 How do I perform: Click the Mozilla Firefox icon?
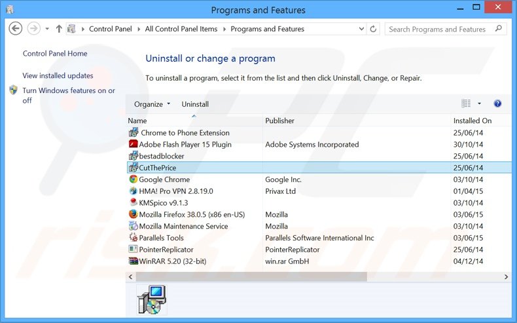[x=134, y=214]
